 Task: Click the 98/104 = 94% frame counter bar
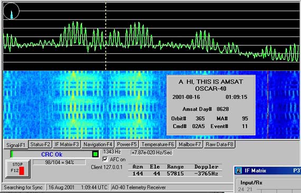[x=59, y=162]
